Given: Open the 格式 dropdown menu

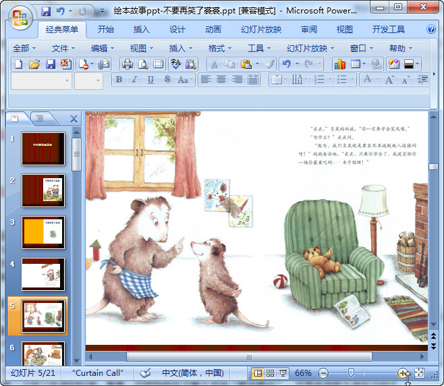Looking at the screenshot, I should pyautogui.click(x=220, y=49).
